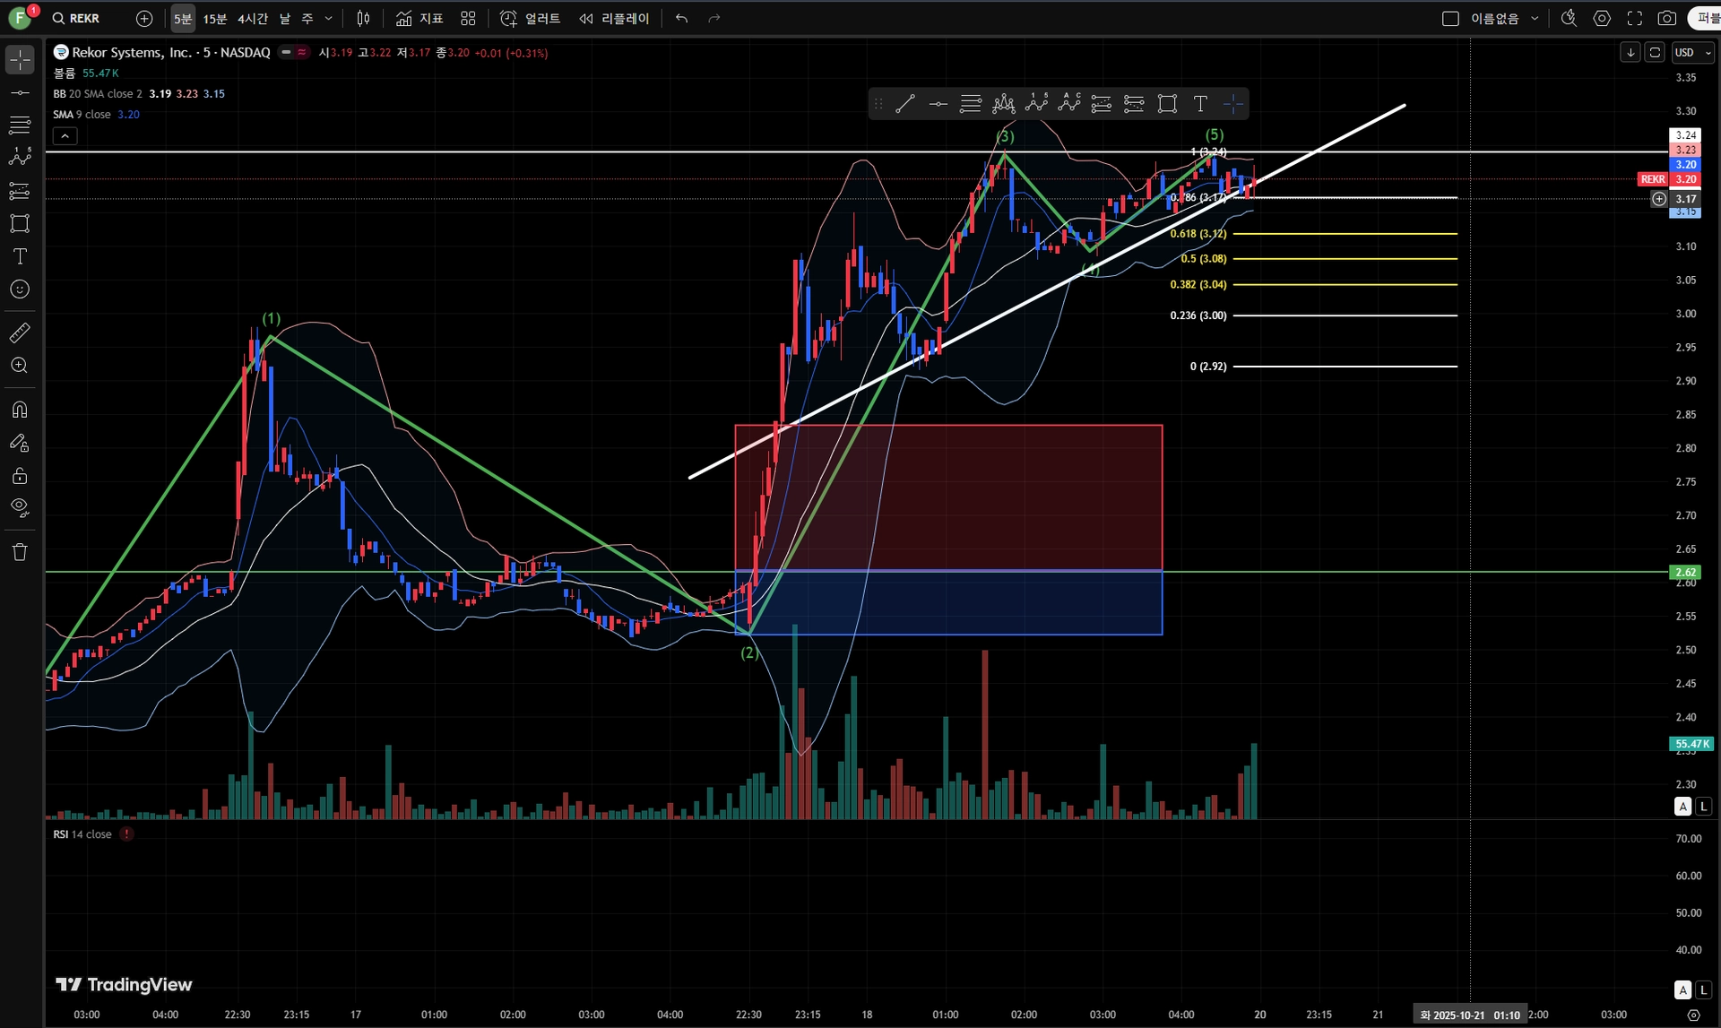Open the USD currency dropdown

pos(1692,53)
